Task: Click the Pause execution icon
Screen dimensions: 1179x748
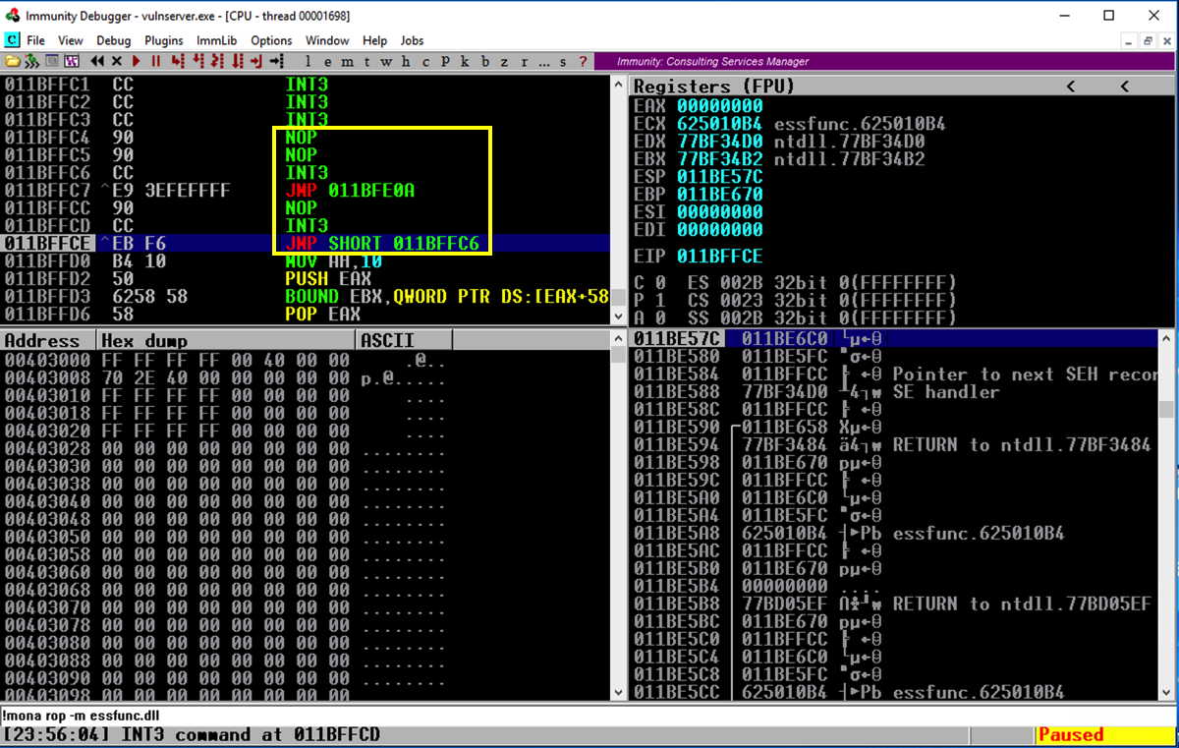Action: click(155, 61)
